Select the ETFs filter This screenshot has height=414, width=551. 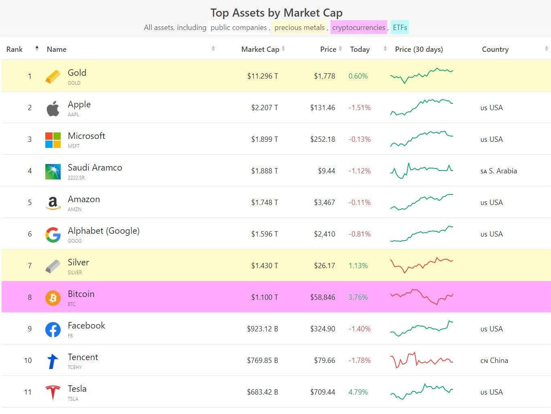(400, 28)
